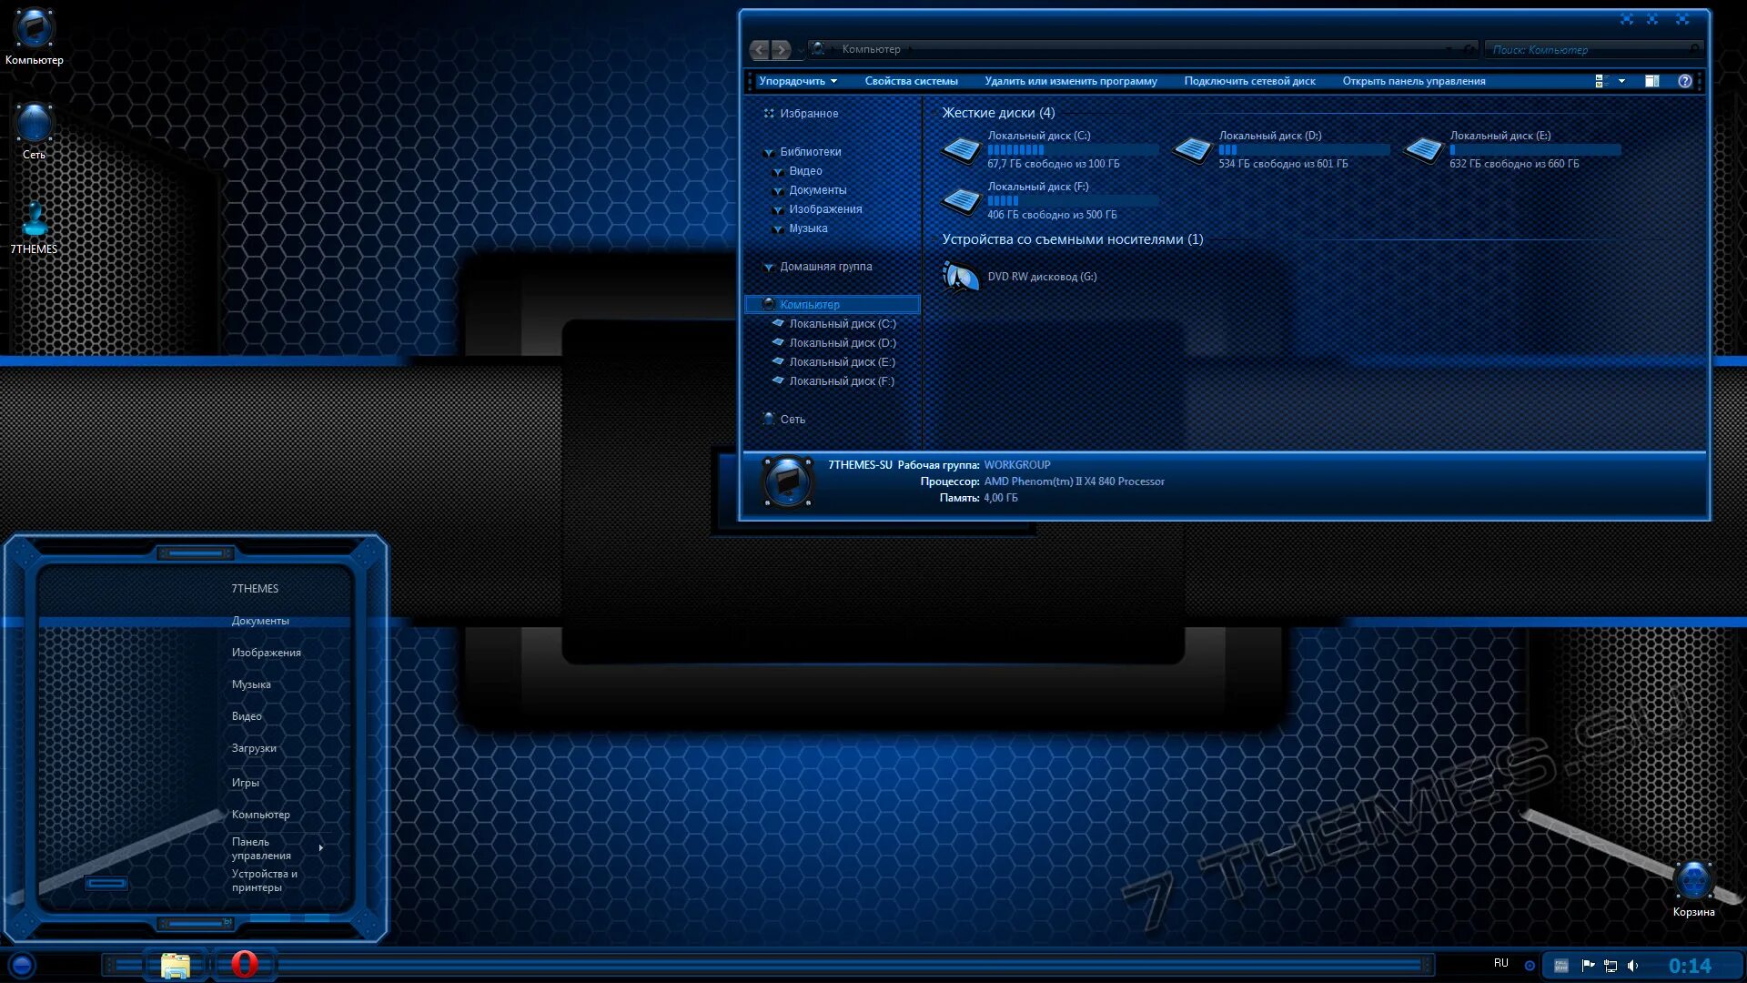
Task: Select Сеть in the navigation pane
Action: [793, 420]
